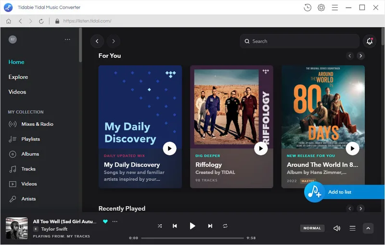Seek on the track progress bar
The image size is (385, 245).
(x=192, y=238)
